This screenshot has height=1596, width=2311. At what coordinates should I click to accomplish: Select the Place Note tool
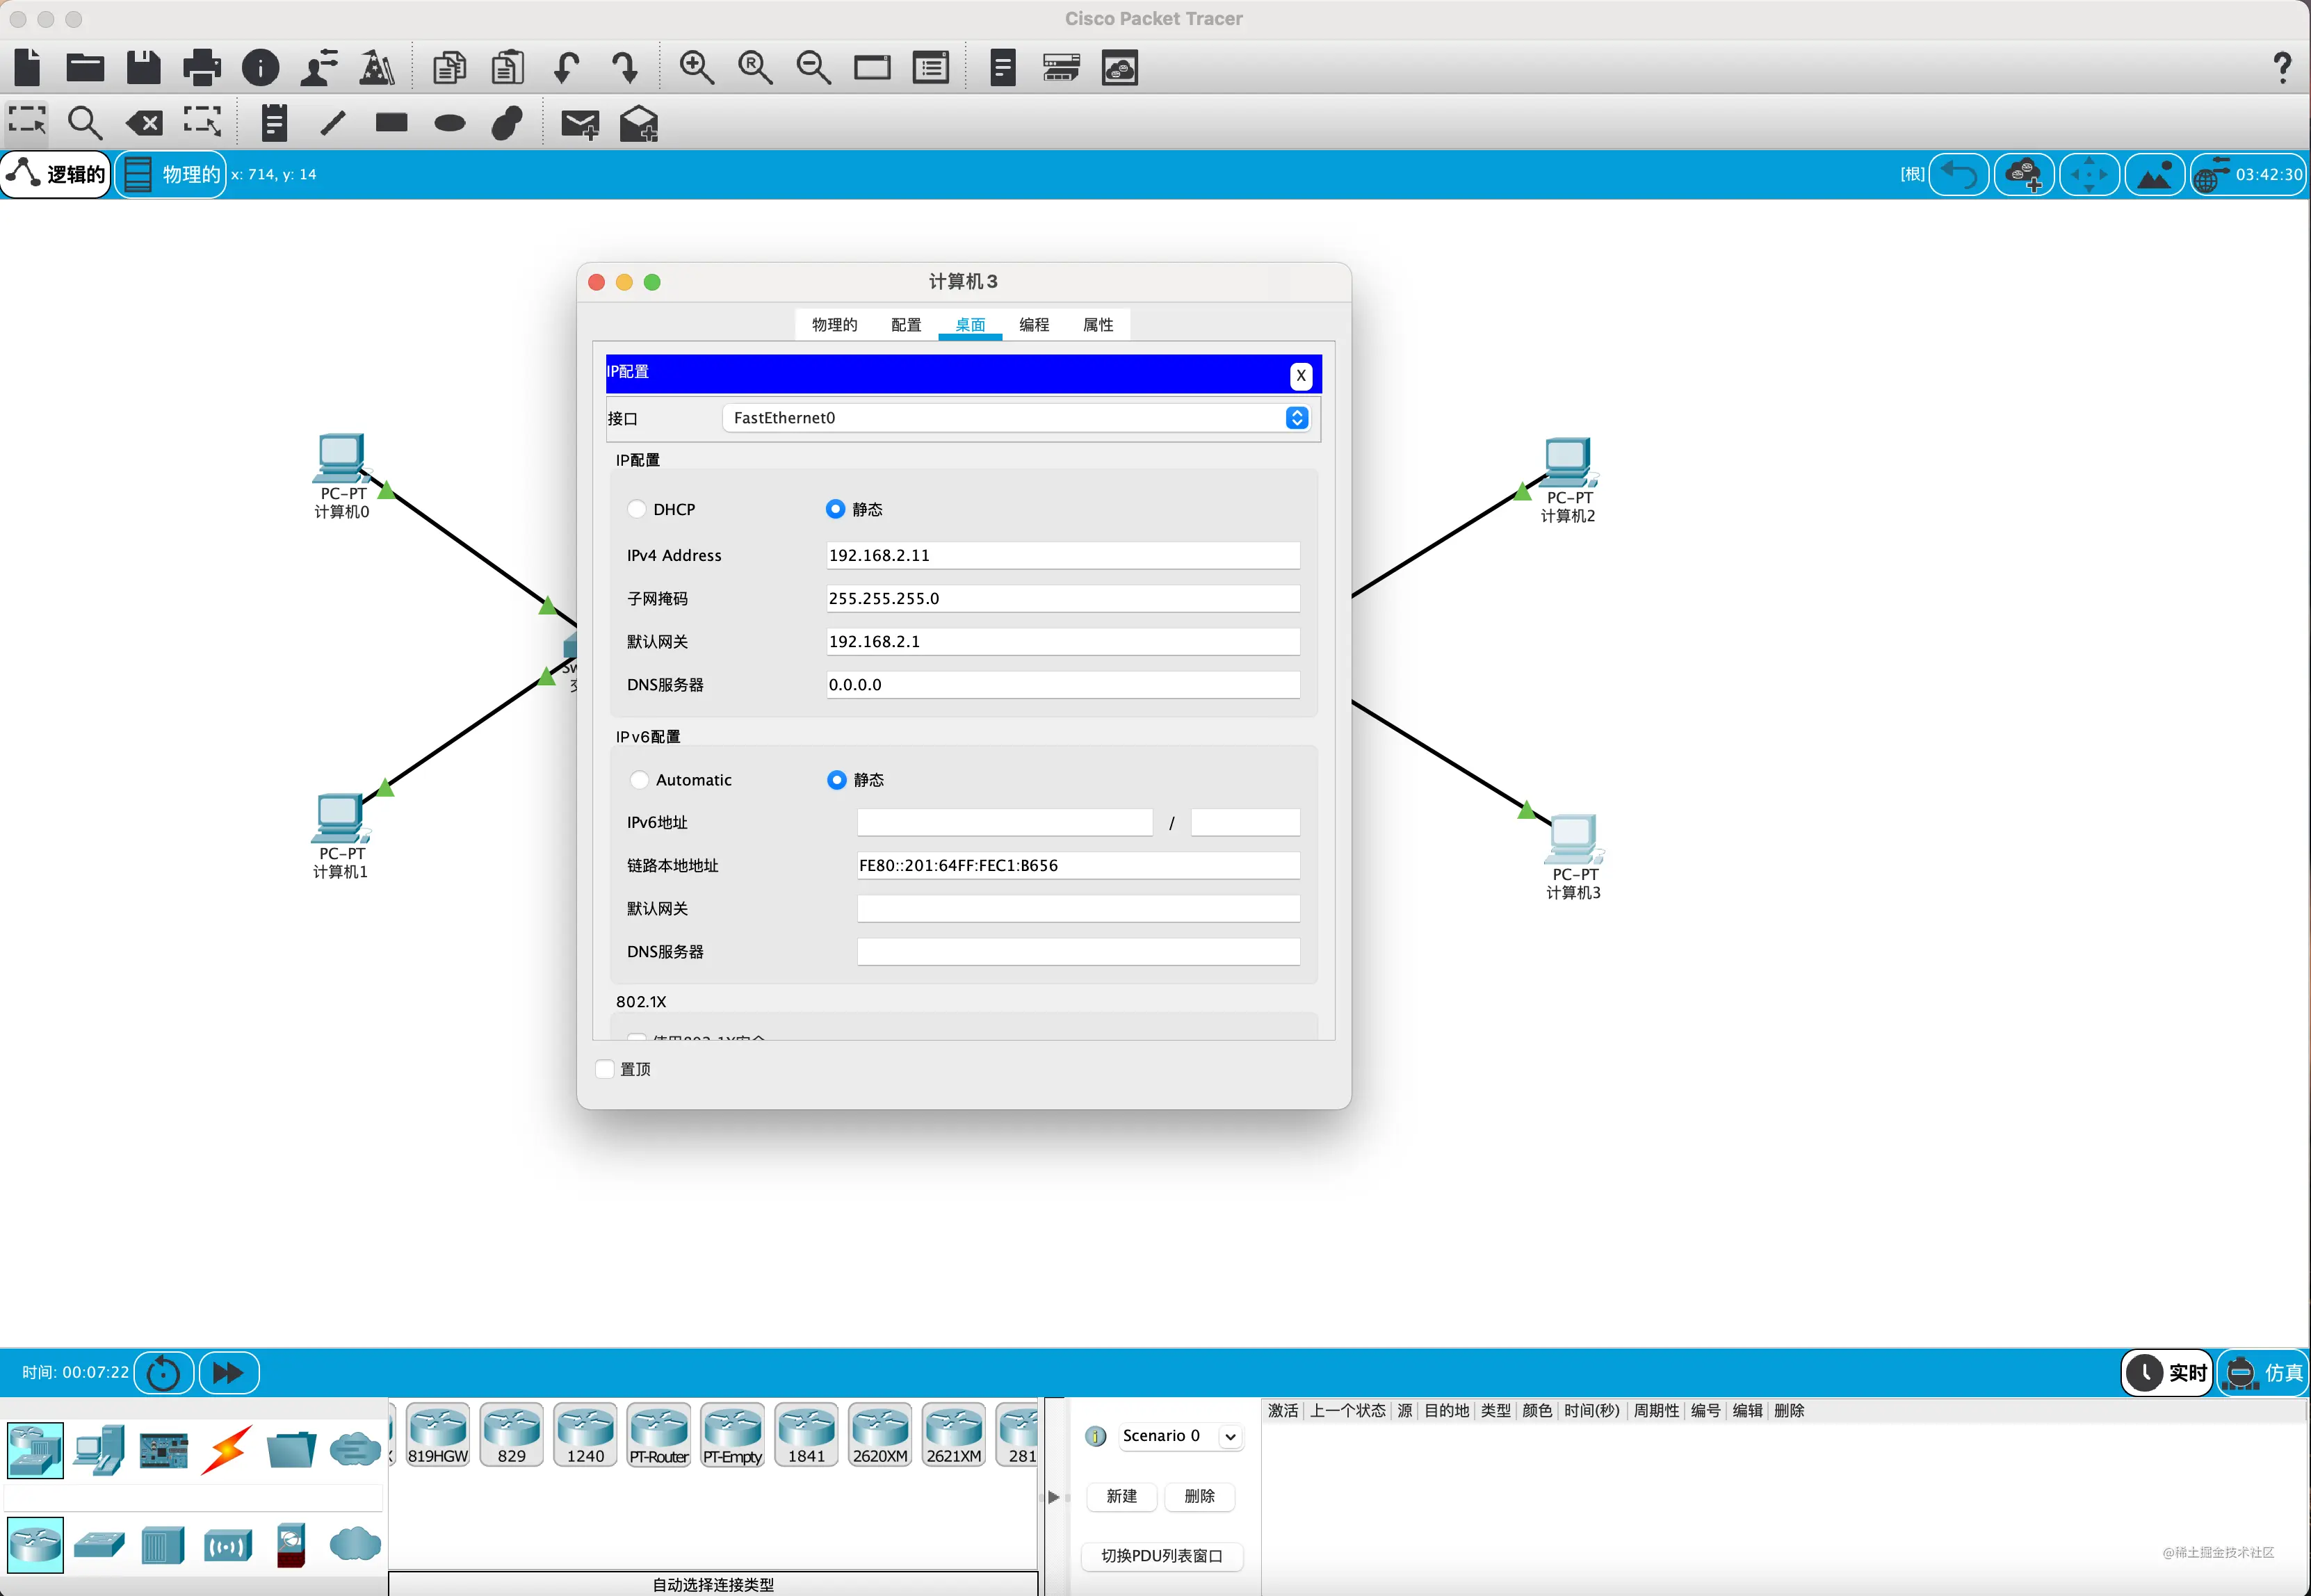coord(274,123)
